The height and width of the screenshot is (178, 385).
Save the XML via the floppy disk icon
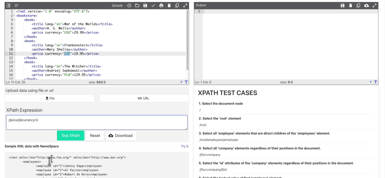[145, 5]
